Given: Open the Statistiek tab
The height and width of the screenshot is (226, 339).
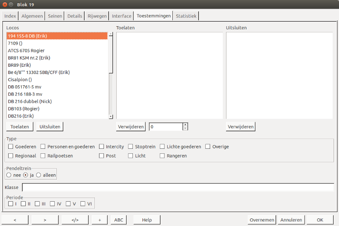Looking at the screenshot, I should [186, 16].
